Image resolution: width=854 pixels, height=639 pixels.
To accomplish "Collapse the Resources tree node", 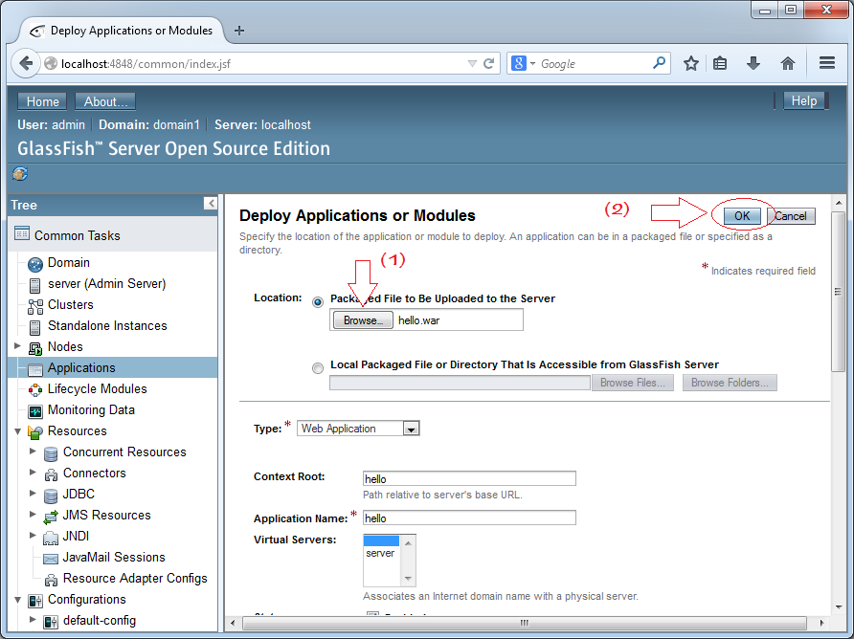I will point(17,431).
